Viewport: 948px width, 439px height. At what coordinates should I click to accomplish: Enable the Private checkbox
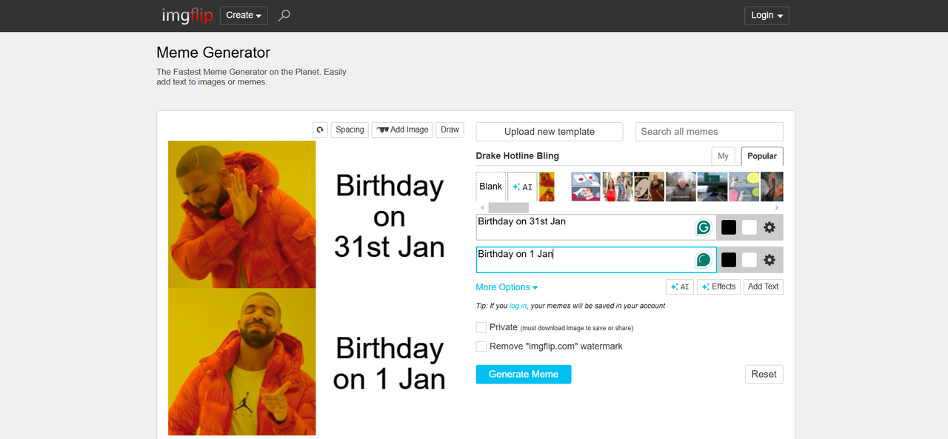(x=481, y=327)
